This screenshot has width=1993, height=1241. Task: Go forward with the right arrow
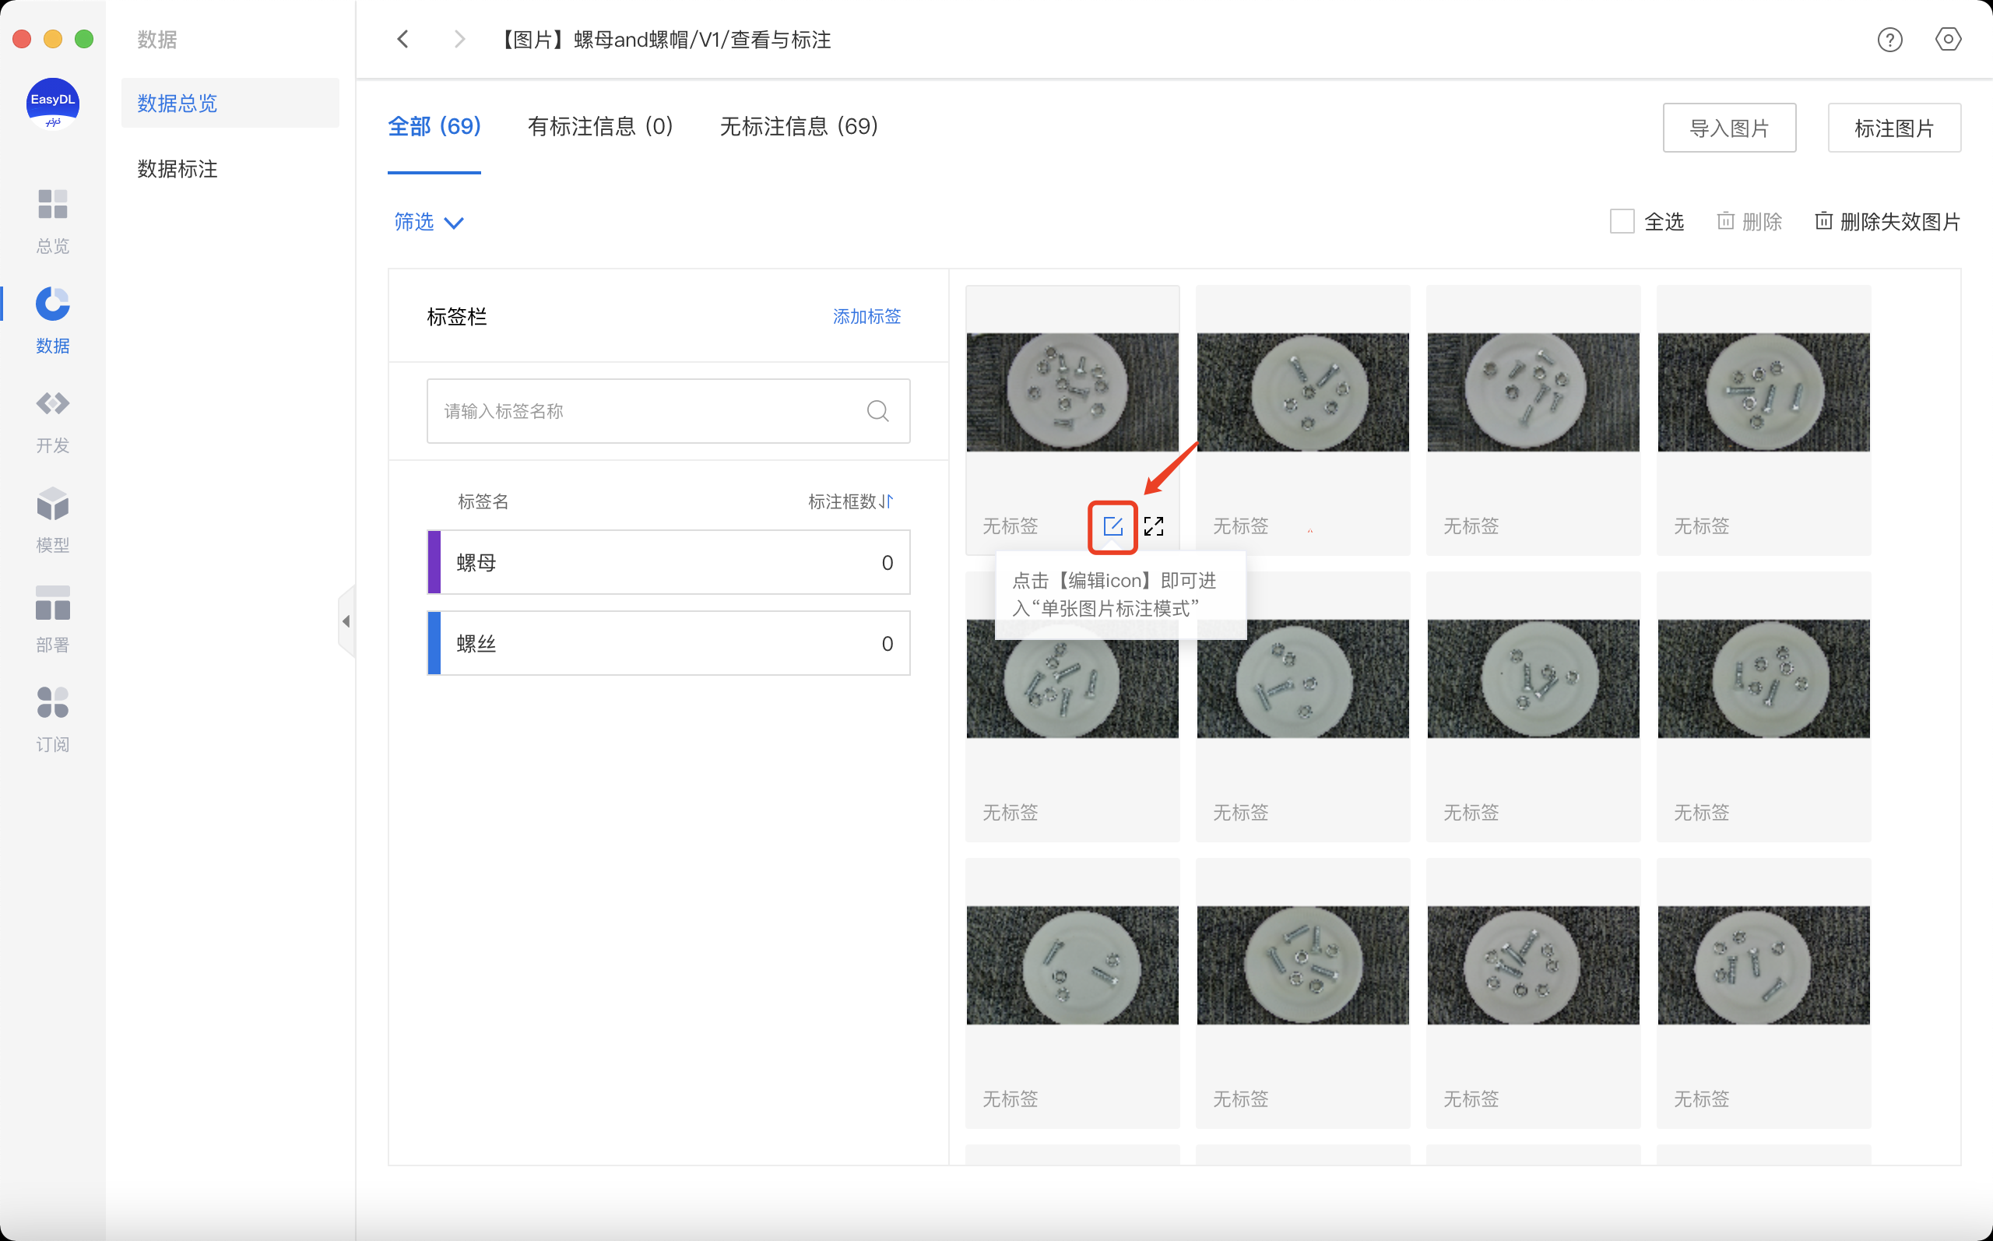pos(459,39)
